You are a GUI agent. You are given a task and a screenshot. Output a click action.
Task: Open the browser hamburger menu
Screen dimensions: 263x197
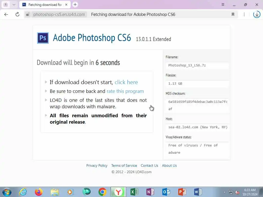pos(223,5)
